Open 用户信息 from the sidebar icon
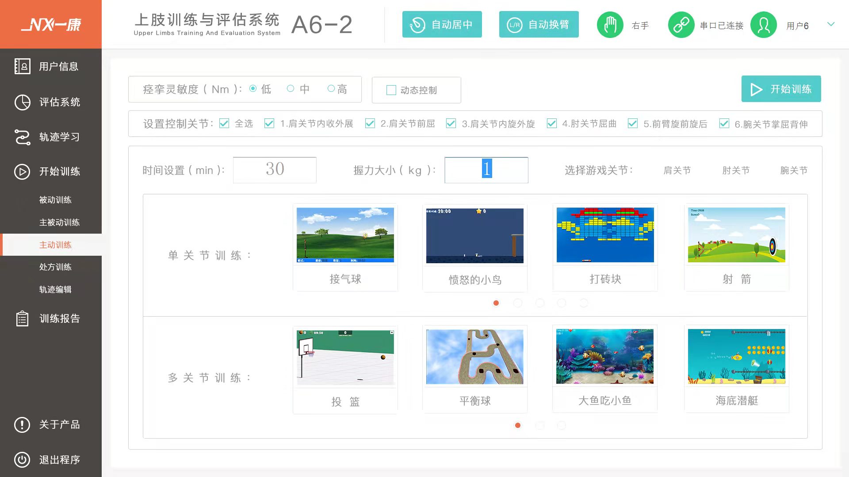This screenshot has width=849, height=477. click(x=22, y=66)
